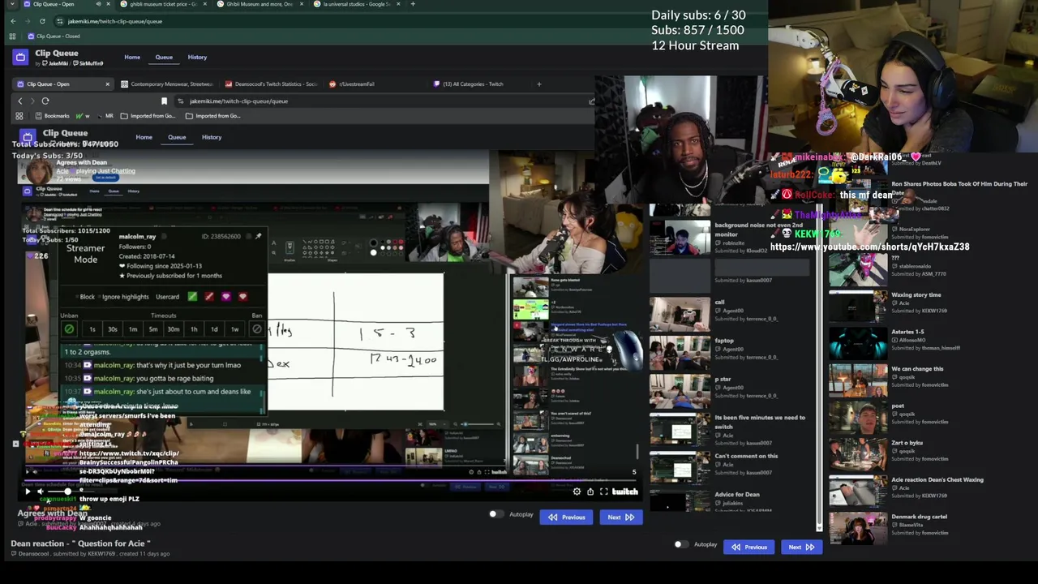Screen dimensions: 1038x584
Task: Share the clip from player
Action: tap(590, 492)
